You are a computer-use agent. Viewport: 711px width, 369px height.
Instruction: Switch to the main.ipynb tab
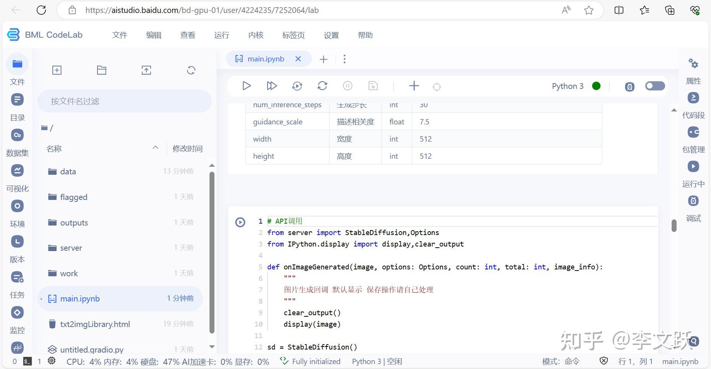(266, 59)
